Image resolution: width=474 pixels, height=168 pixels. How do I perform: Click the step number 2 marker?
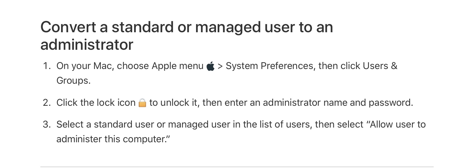point(47,103)
